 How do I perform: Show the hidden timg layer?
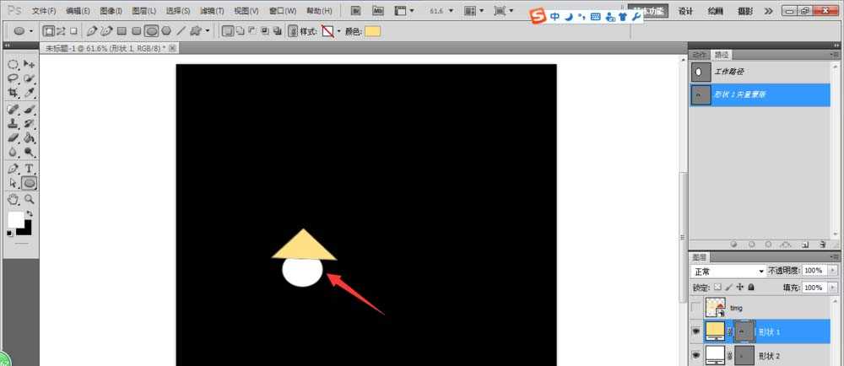coord(696,308)
